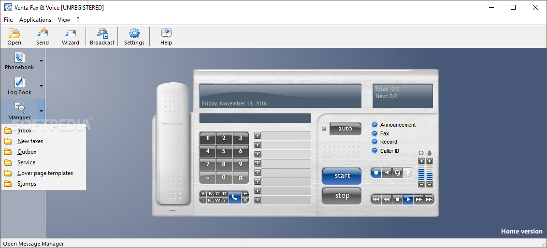This screenshot has width=547, height=248.
Task: Click the FL flash key
Action: coord(210,200)
